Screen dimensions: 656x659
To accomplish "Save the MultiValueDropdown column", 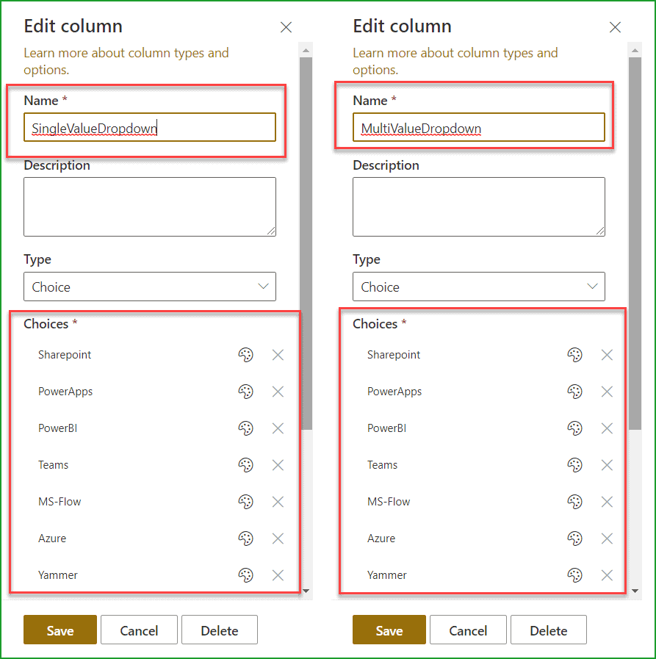I will click(x=389, y=630).
